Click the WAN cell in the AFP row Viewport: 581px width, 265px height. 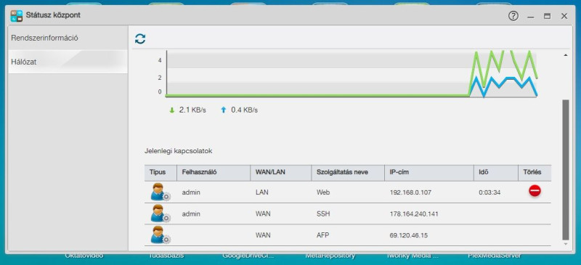click(263, 236)
